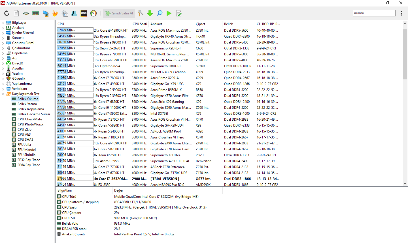Click the results list scroll down arrow
Viewport: 408px width, 243px height.
click(x=405, y=184)
